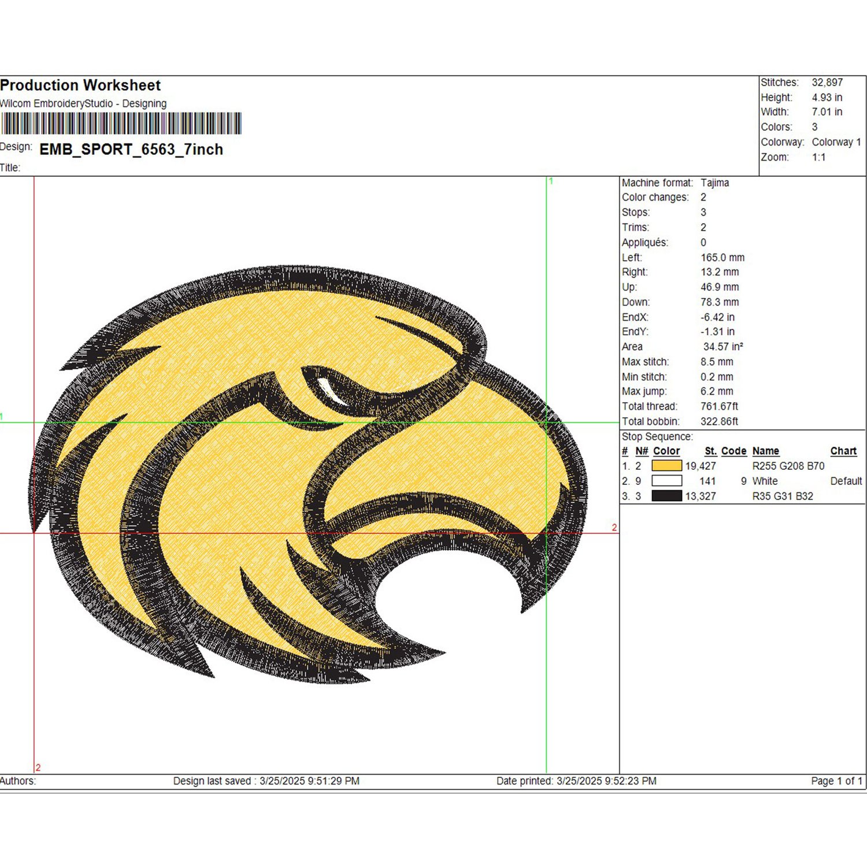The image size is (867, 864).
Task: Select the Machine format value "Tajima"
Action: [x=715, y=183]
